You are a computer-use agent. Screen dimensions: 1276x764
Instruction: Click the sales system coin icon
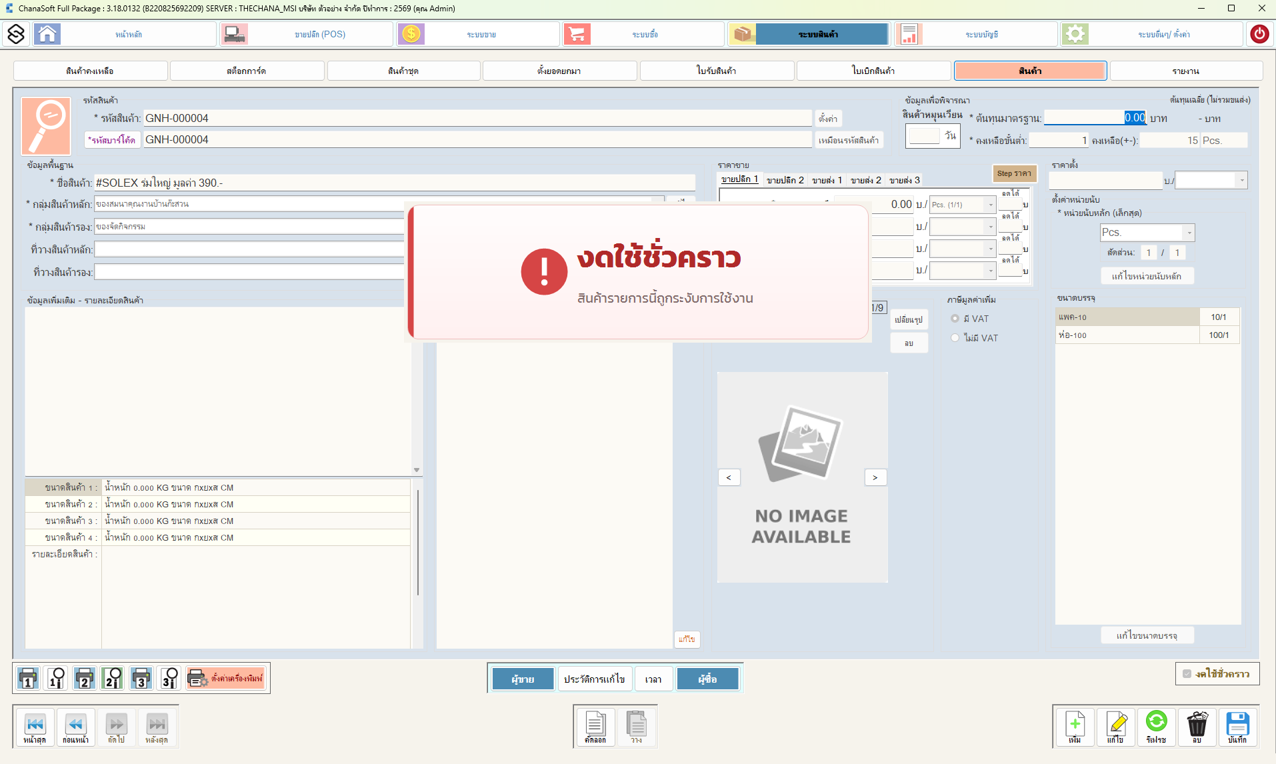(x=411, y=34)
